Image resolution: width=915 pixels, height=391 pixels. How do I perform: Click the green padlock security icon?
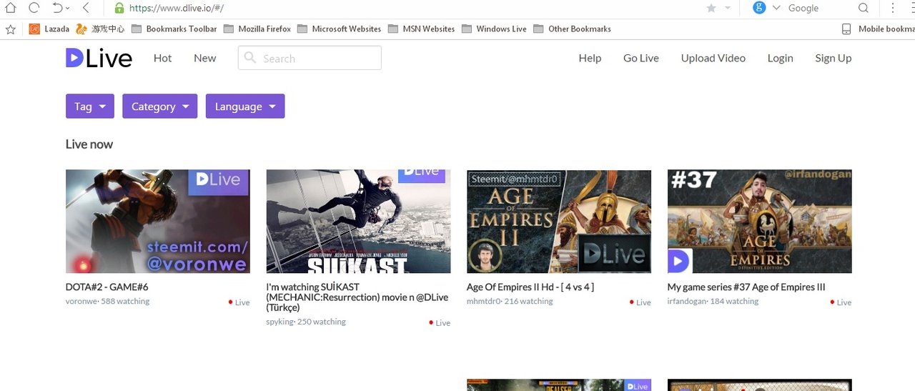(119, 8)
